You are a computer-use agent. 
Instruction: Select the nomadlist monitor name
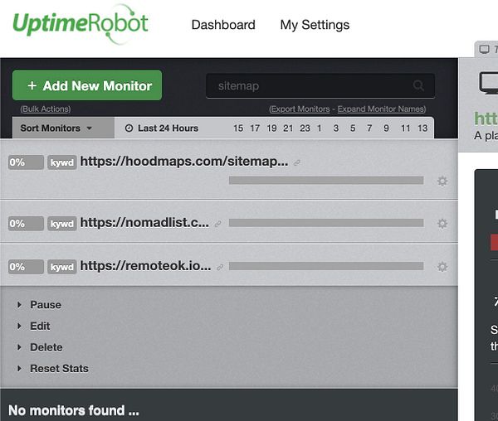coord(144,223)
